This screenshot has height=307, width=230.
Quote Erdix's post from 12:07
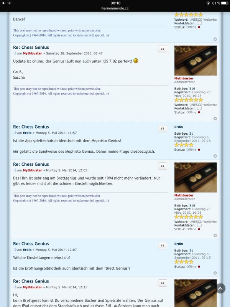tap(163, 246)
